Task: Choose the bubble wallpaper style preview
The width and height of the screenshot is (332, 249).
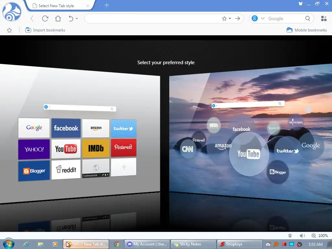Action: pos(251,134)
